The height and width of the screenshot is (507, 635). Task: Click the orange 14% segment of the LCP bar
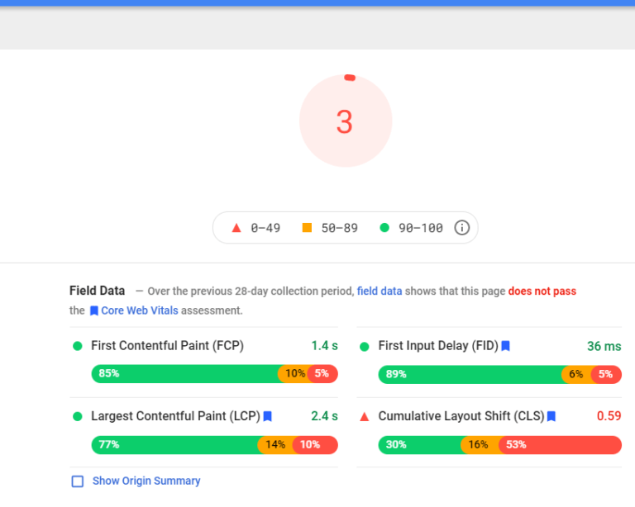[275, 445]
